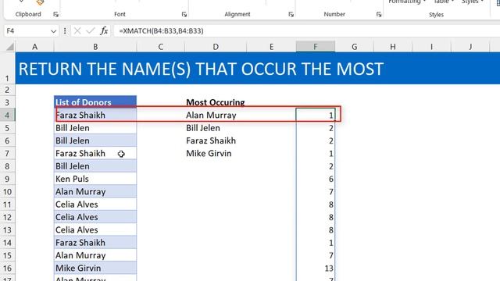
Task: Select row 4 header
Action: [7, 115]
